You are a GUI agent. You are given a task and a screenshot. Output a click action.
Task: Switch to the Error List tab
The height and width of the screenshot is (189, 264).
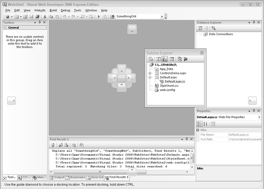[x=95, y=177]
